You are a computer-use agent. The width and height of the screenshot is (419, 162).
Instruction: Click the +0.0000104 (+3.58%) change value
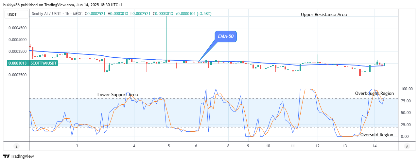click(193, 14)
